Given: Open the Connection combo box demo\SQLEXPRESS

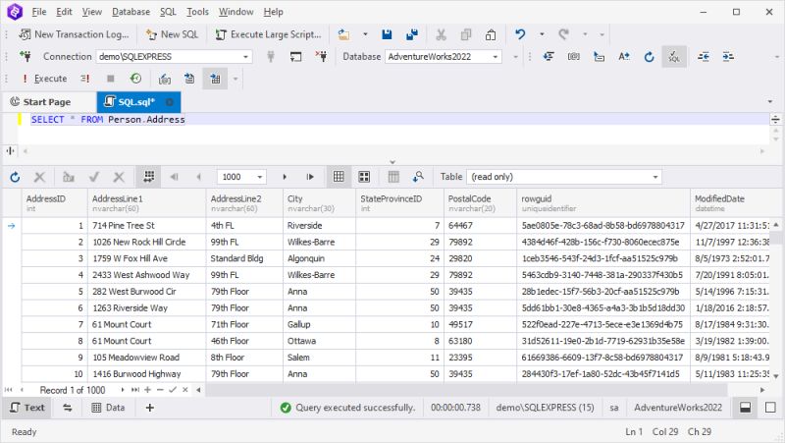Looking at the screenshot, I should 174,57.
